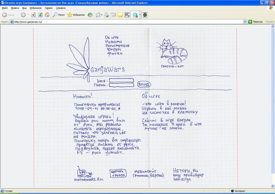
Task: Click the Internet zone globe in status bar
Action: (x=232, y=191)
